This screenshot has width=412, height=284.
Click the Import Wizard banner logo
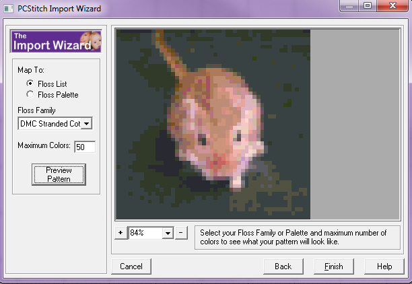pyautogui.click(x=56, y=42)
